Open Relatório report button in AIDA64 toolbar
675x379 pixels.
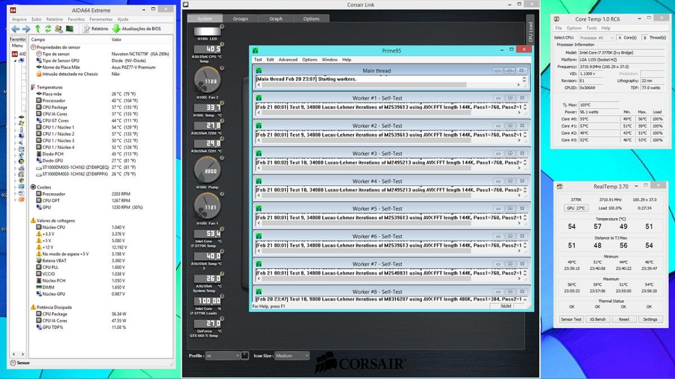pyautogui.click(x=96, y=29)
